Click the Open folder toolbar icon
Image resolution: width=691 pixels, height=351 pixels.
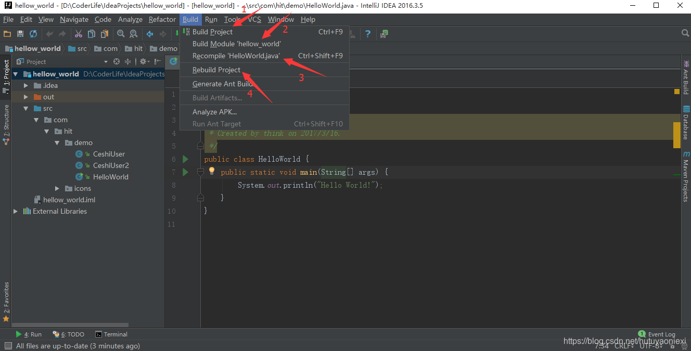tap(7, 34)
